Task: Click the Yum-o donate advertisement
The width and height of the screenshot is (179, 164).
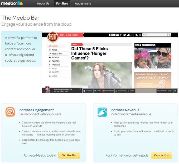Action: (153, 80)
